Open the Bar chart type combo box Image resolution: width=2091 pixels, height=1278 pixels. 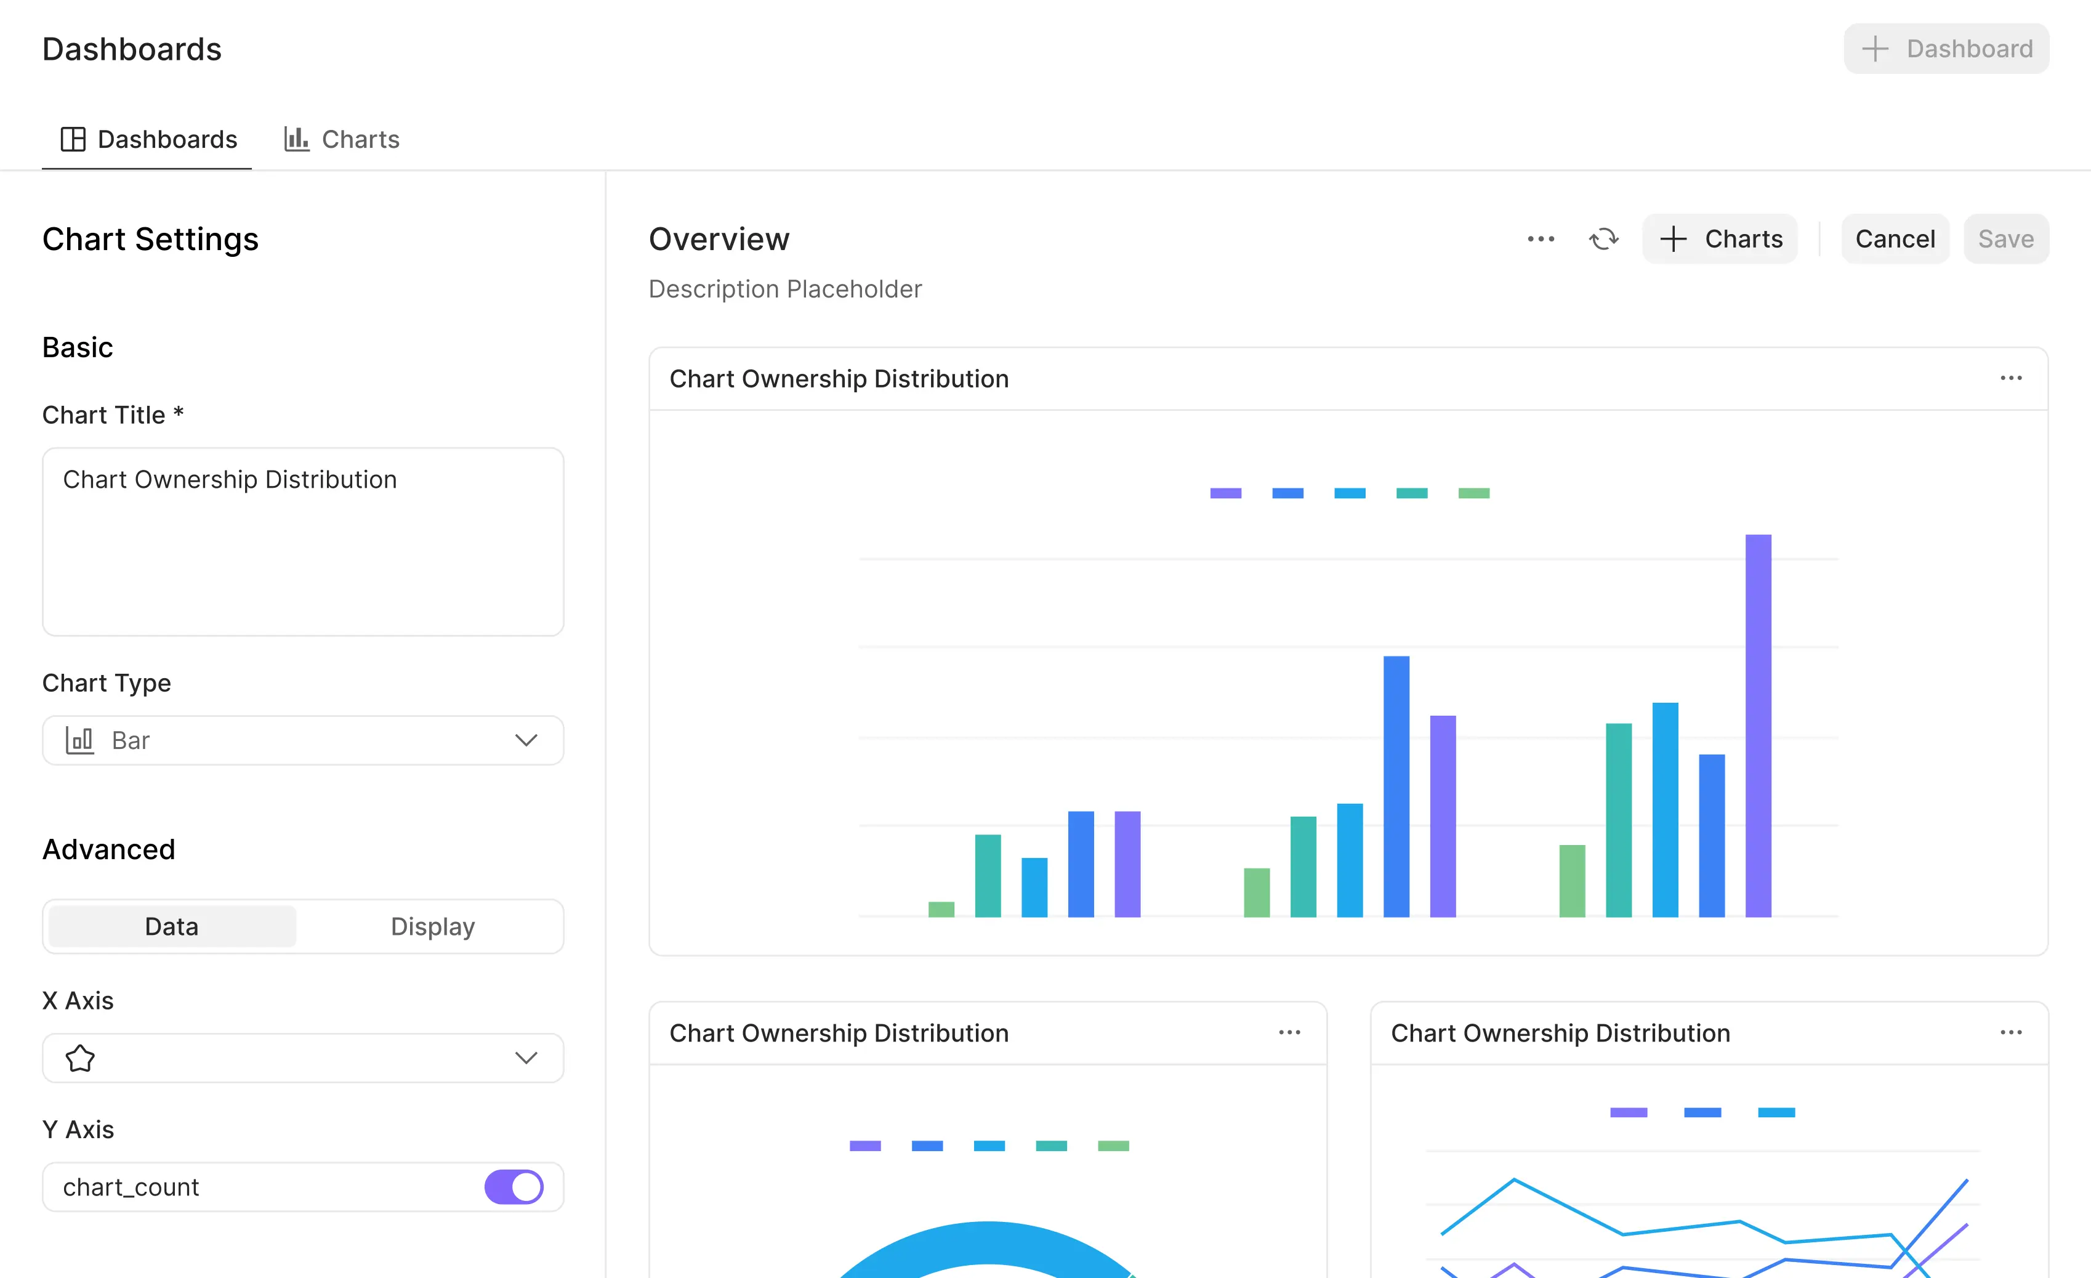pos(303,740)
